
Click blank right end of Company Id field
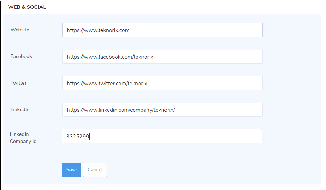pyautogui.click(x=227, y=136)
